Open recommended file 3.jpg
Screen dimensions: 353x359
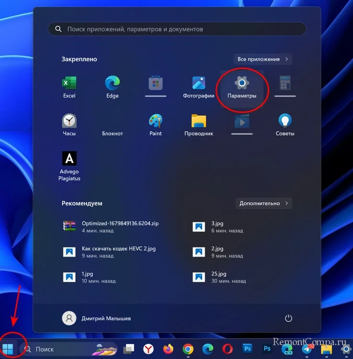pyautogui.click(x=217, y=227)
